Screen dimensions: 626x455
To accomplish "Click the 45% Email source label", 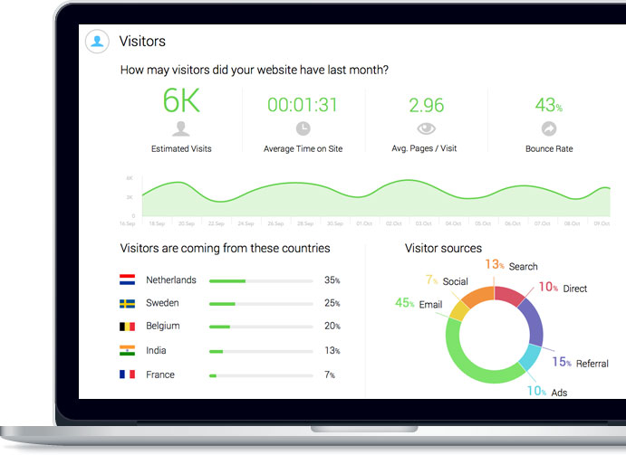I will point(419,303).
